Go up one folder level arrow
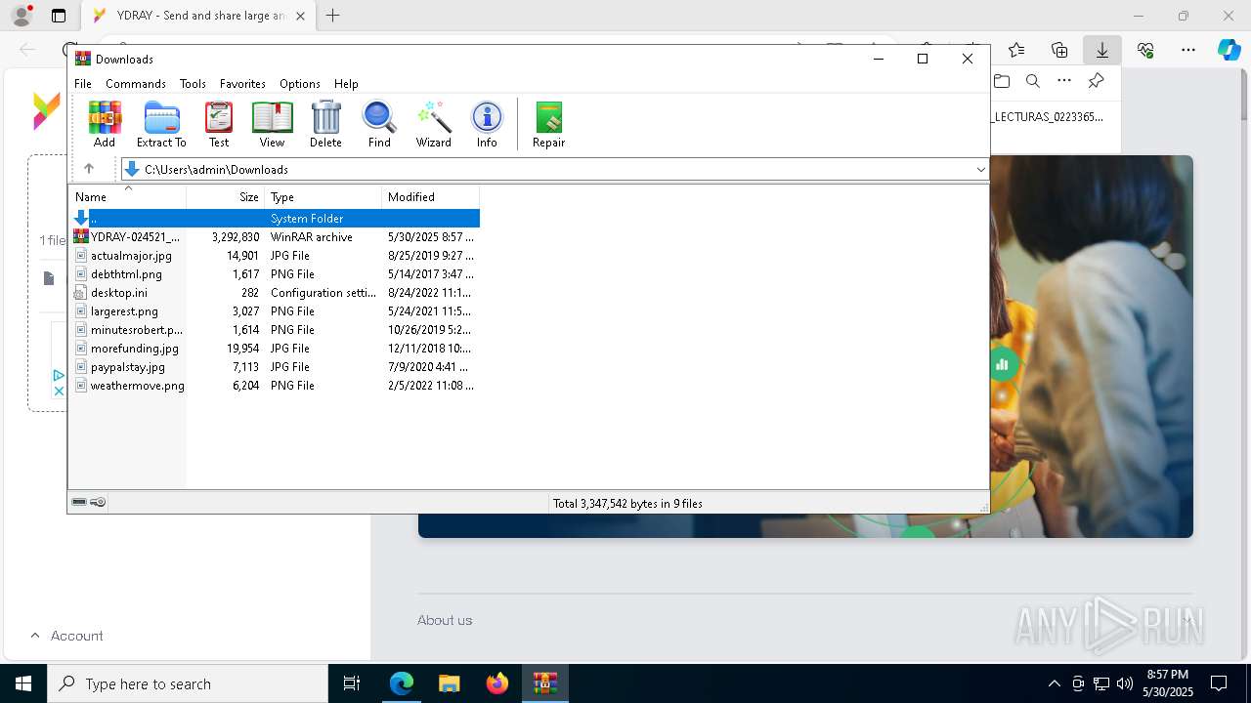 (89, 169)
